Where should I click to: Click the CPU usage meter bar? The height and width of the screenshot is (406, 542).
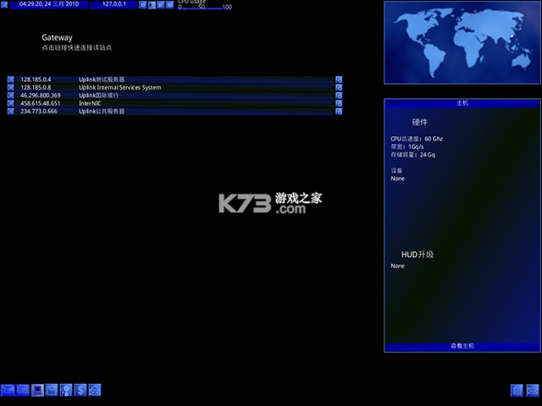[205, 7]
